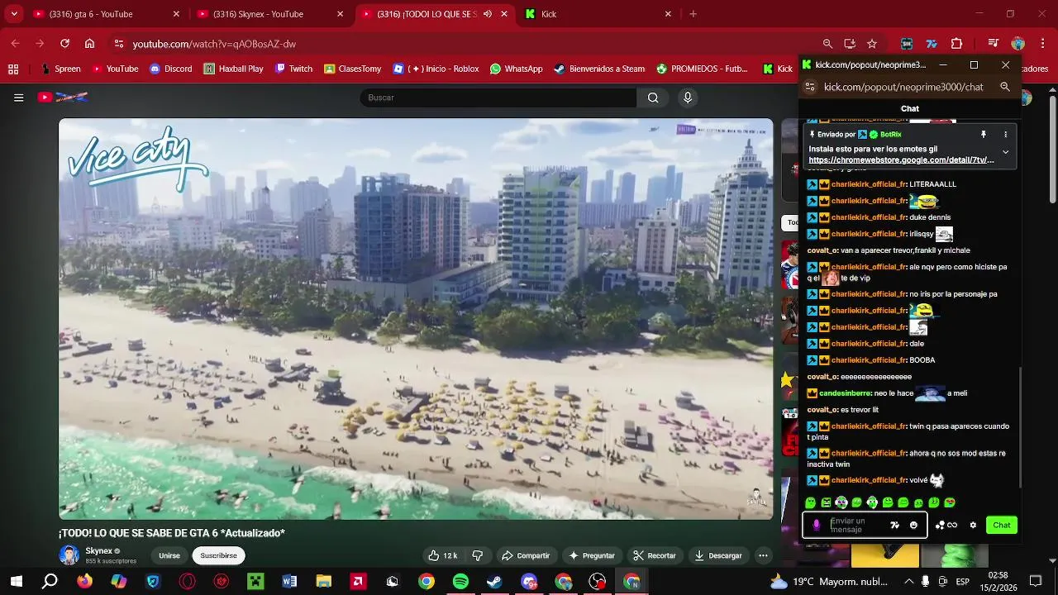Click the purple microphone in chat input
Viewport: 1058px width, 595px height.
[x=817, y=525]
